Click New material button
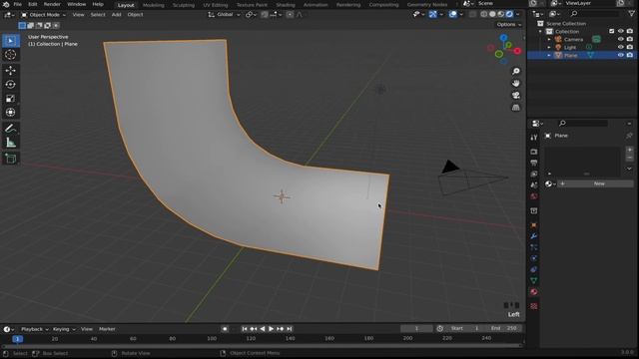 pos(595,183)
